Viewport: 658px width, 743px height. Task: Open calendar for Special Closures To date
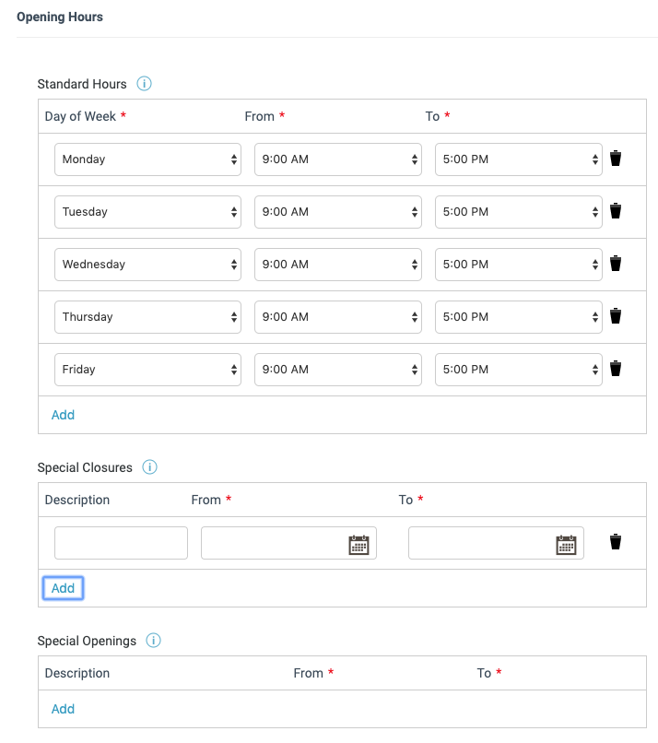[566, 545]
